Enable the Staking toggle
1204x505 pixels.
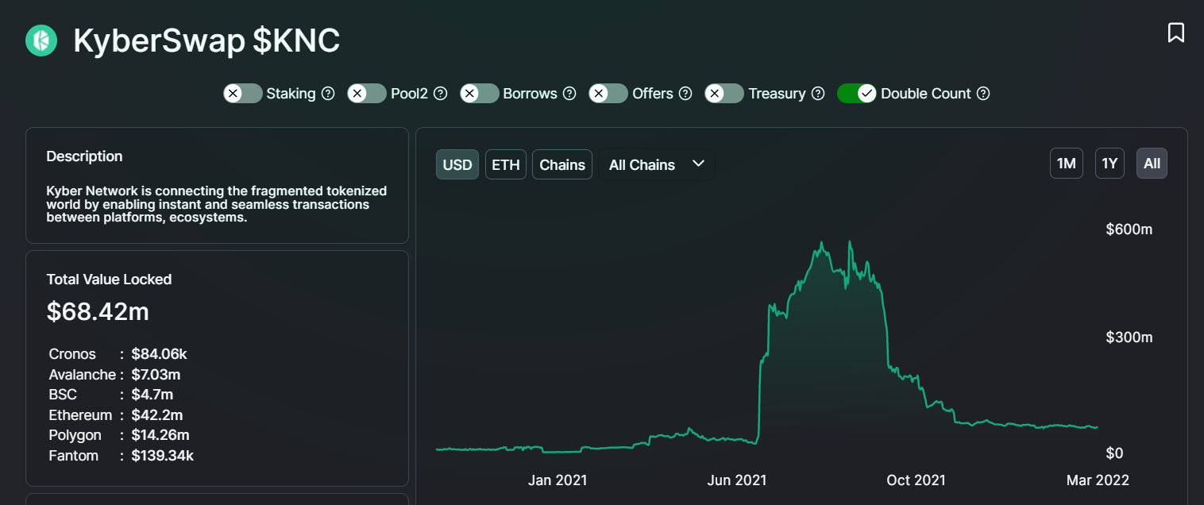tap(242, 94)
